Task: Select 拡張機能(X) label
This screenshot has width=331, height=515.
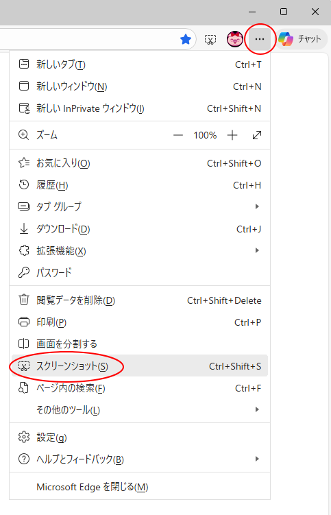Action: click(61, 251)
